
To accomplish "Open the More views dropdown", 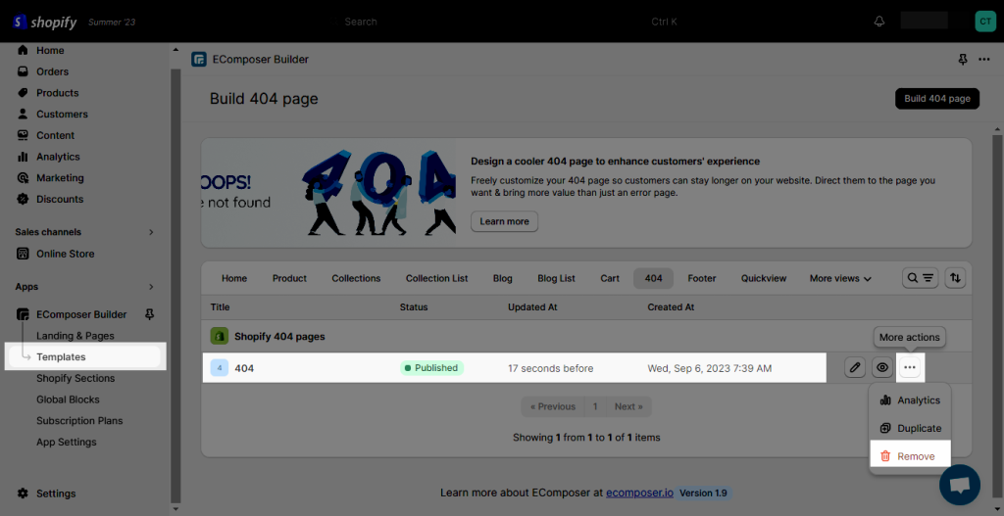I will pyautogui.click(x=840, y=278).
